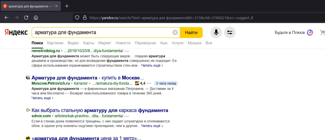Open the Карты tab
Screen dimensions: 325x140
point(89,43)
